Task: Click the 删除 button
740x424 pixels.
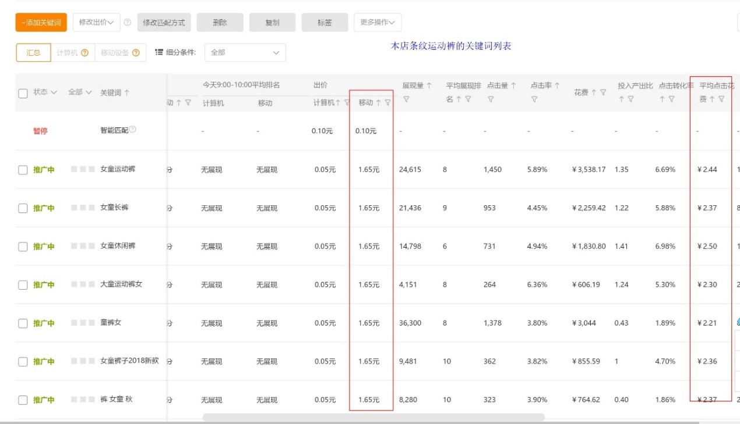Action: coord(220,22)
